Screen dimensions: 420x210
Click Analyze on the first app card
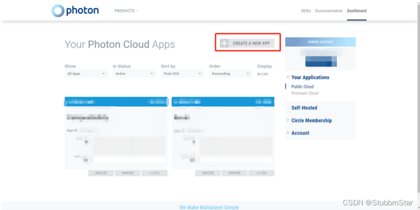101,173
